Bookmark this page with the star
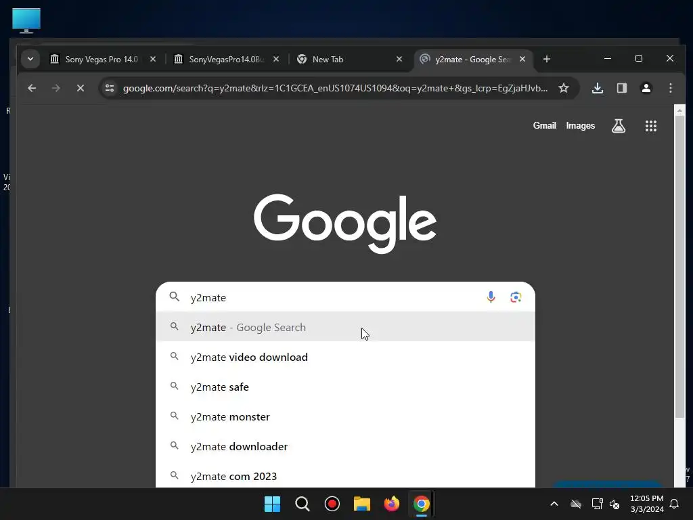The height and width of the screenshot is (520, 693). tap(564, 88)
